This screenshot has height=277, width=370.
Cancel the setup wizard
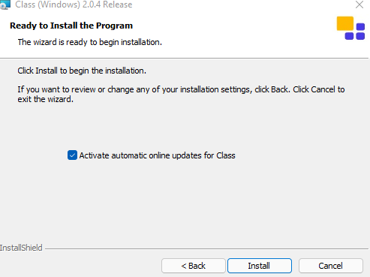tap(331, 266)
